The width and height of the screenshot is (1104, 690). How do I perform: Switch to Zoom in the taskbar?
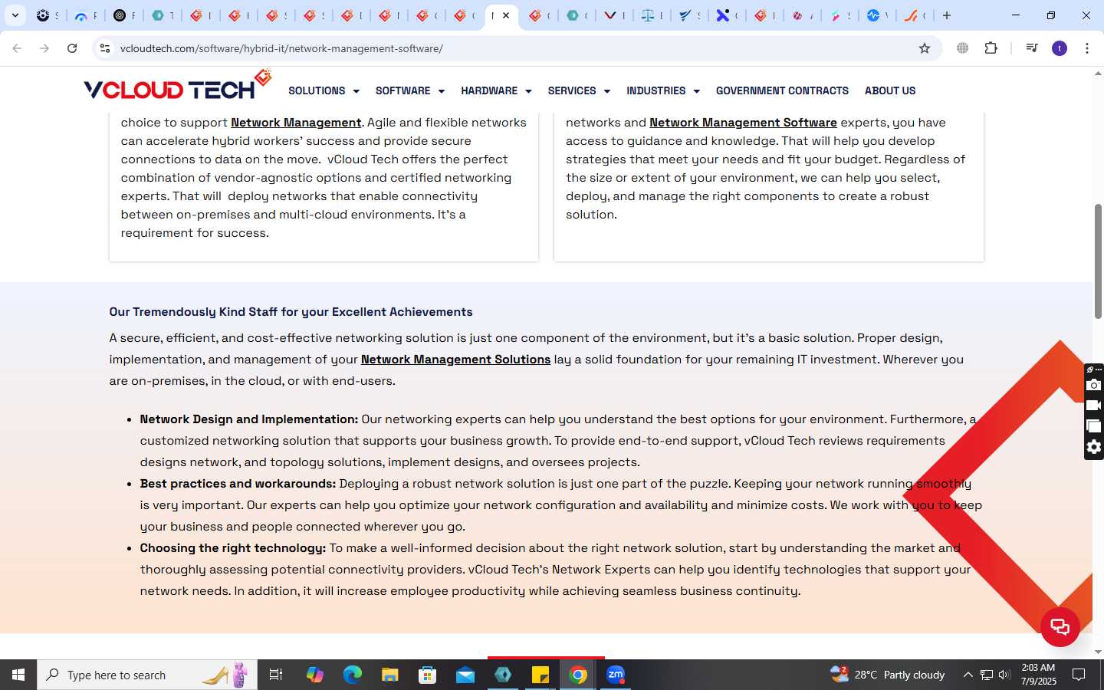click(x=616, y=675)
